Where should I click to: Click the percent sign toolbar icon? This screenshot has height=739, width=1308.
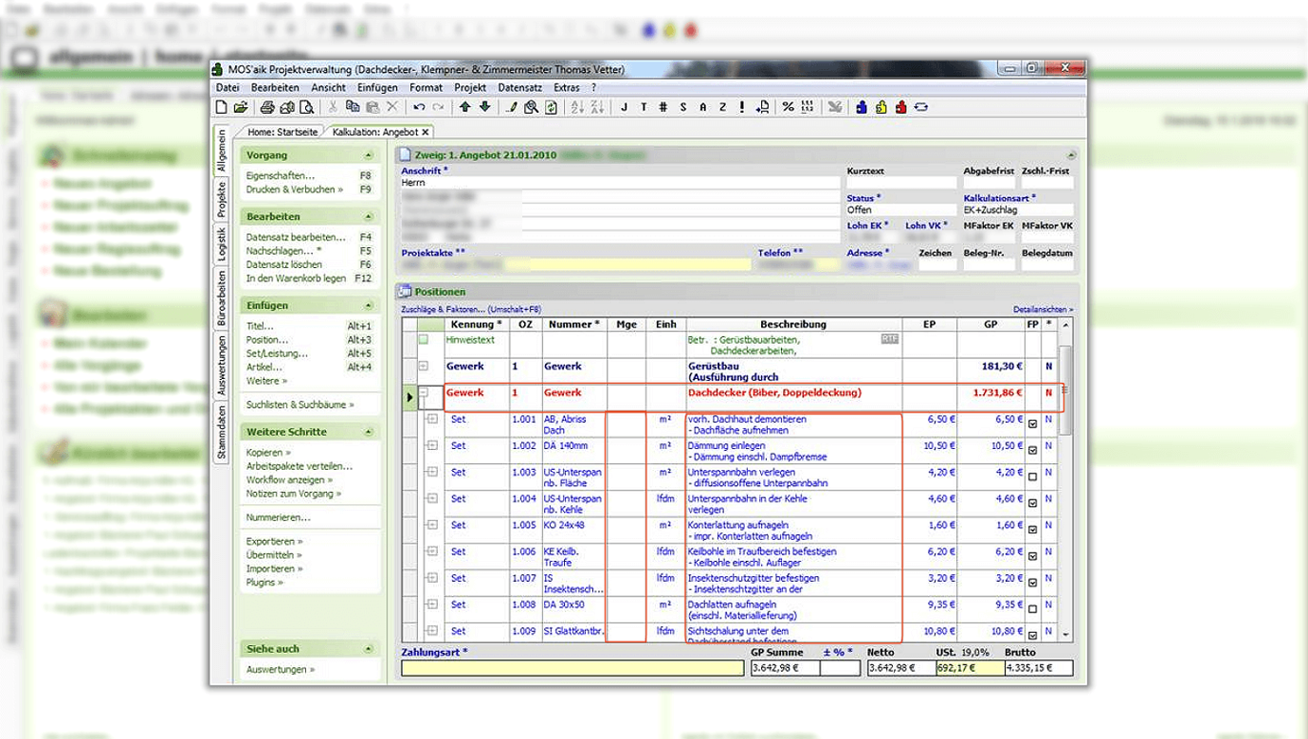point(788,107)
